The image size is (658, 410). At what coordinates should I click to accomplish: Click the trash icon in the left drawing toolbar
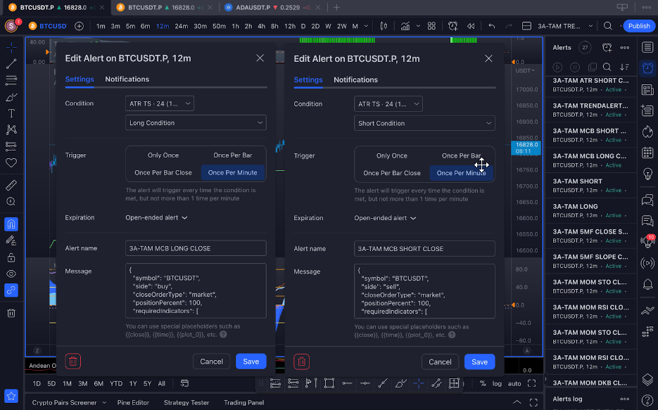[11, 313]
